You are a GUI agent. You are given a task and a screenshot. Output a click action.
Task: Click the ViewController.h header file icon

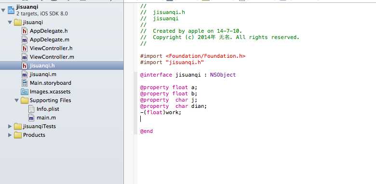click(x=25, y=48)
